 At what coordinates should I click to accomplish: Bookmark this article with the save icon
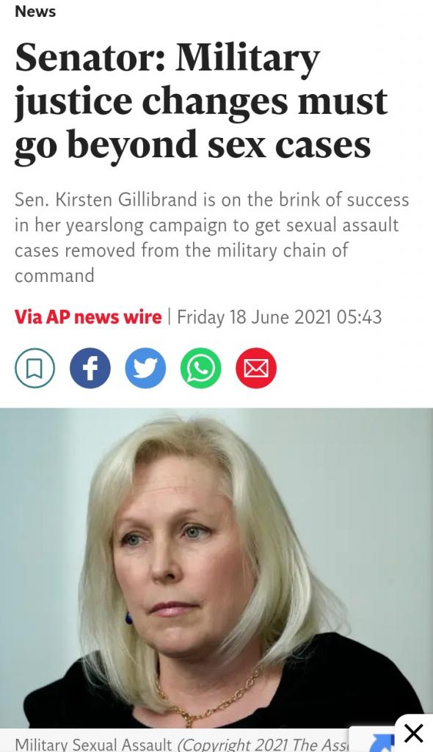point(34,368)
